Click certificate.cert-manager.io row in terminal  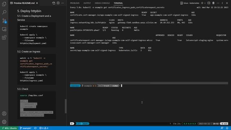(133, 15)
